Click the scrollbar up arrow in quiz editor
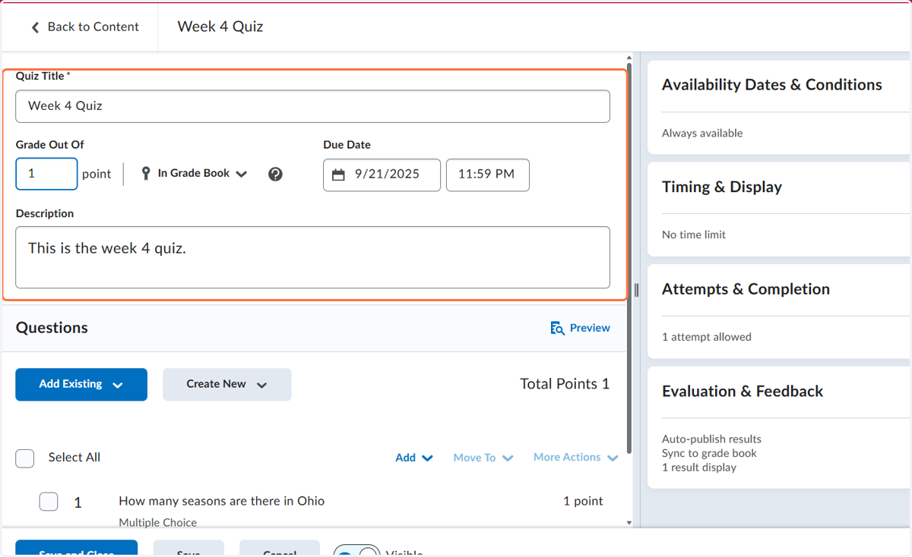The width and height of the screenshot is (912, 557). pyautogui.click(x=629, y=58)
